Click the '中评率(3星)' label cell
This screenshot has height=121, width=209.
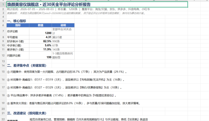pos(18,45)
